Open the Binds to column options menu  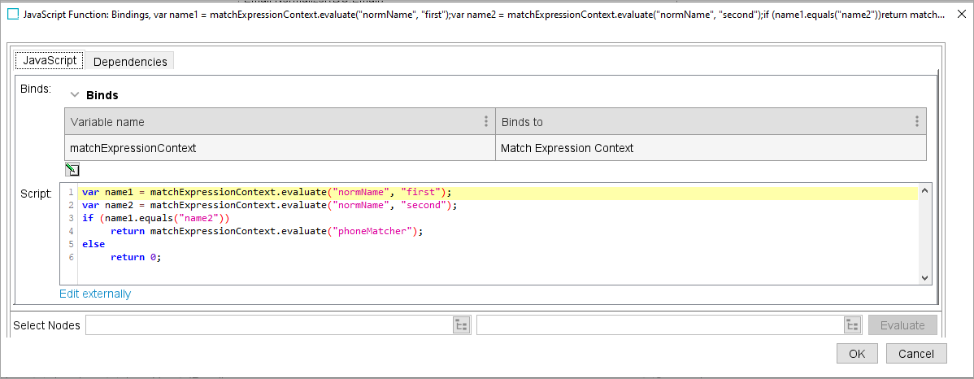916,122
